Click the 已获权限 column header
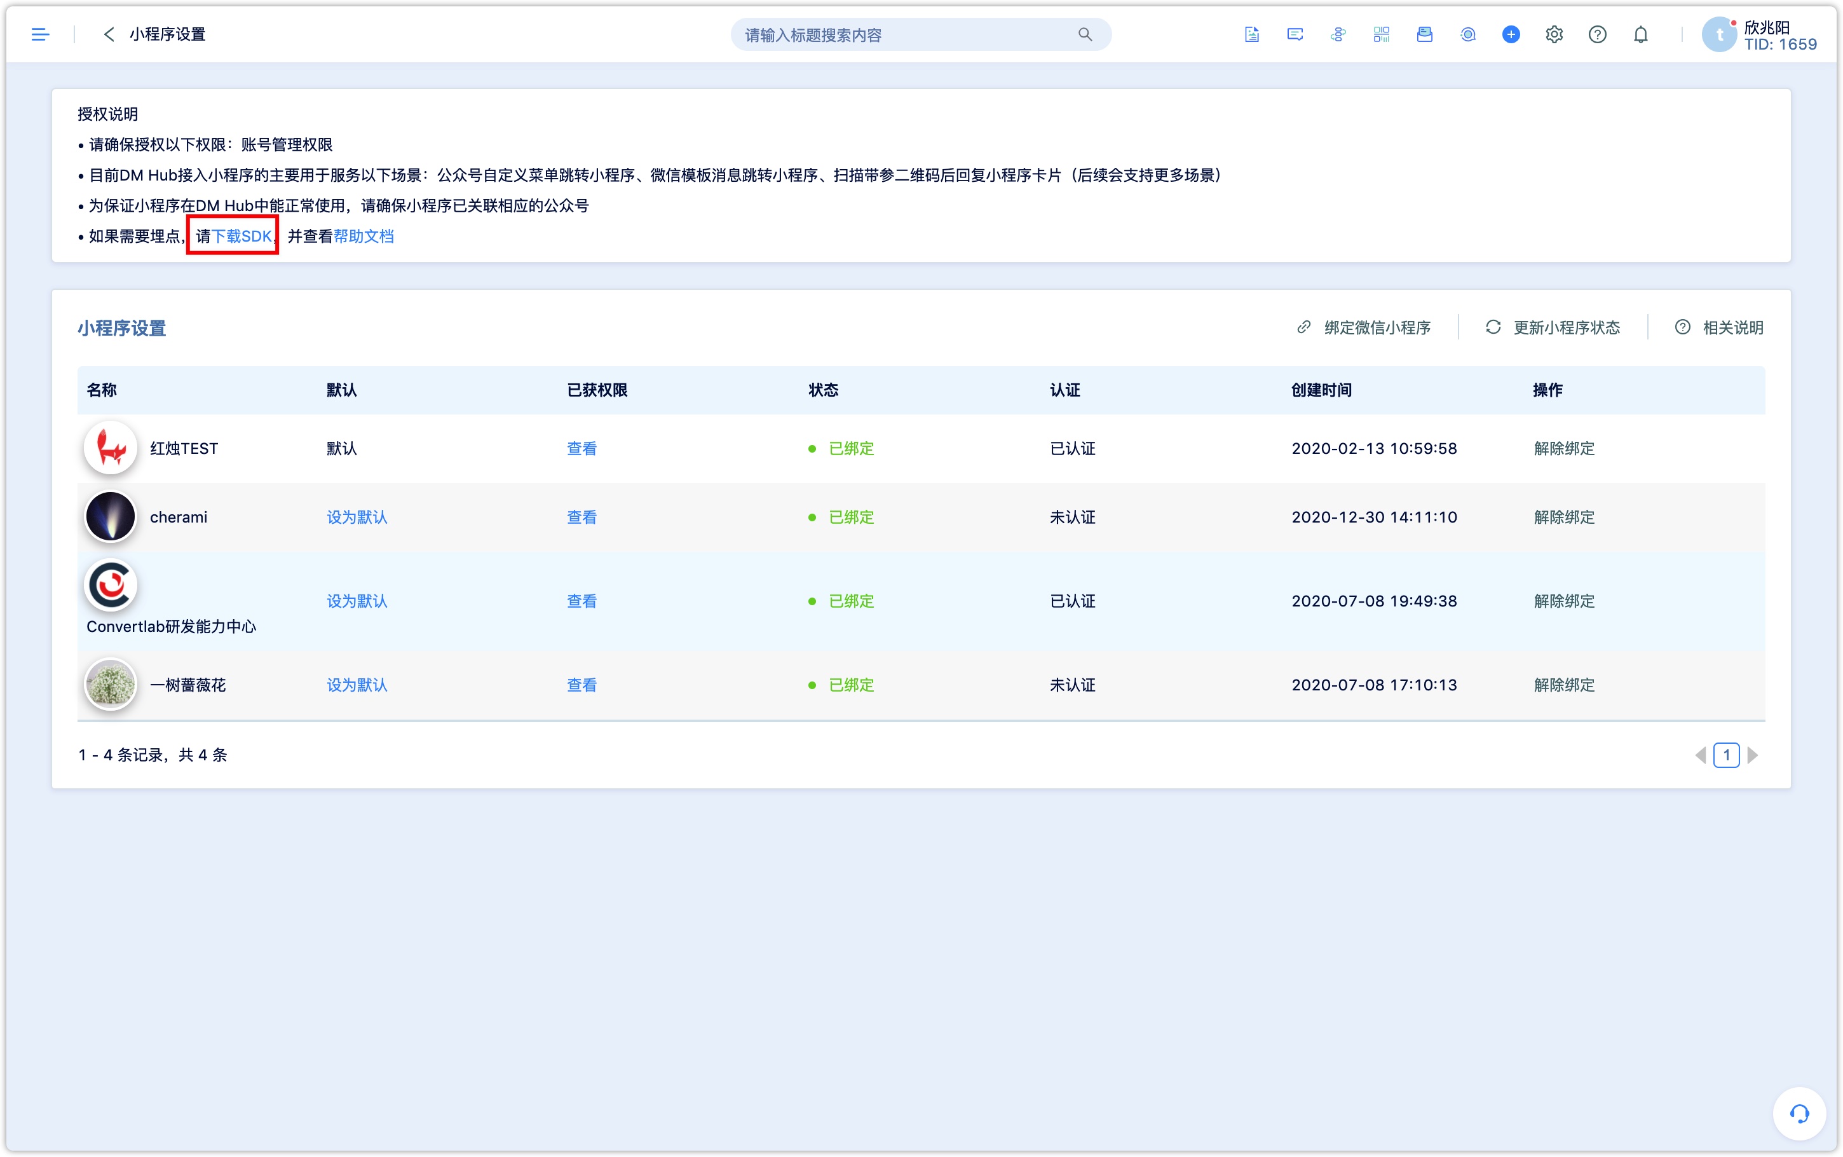The height and width of the screenshot is (1157, 1843). pyautogui.click(x=597, y=390)
